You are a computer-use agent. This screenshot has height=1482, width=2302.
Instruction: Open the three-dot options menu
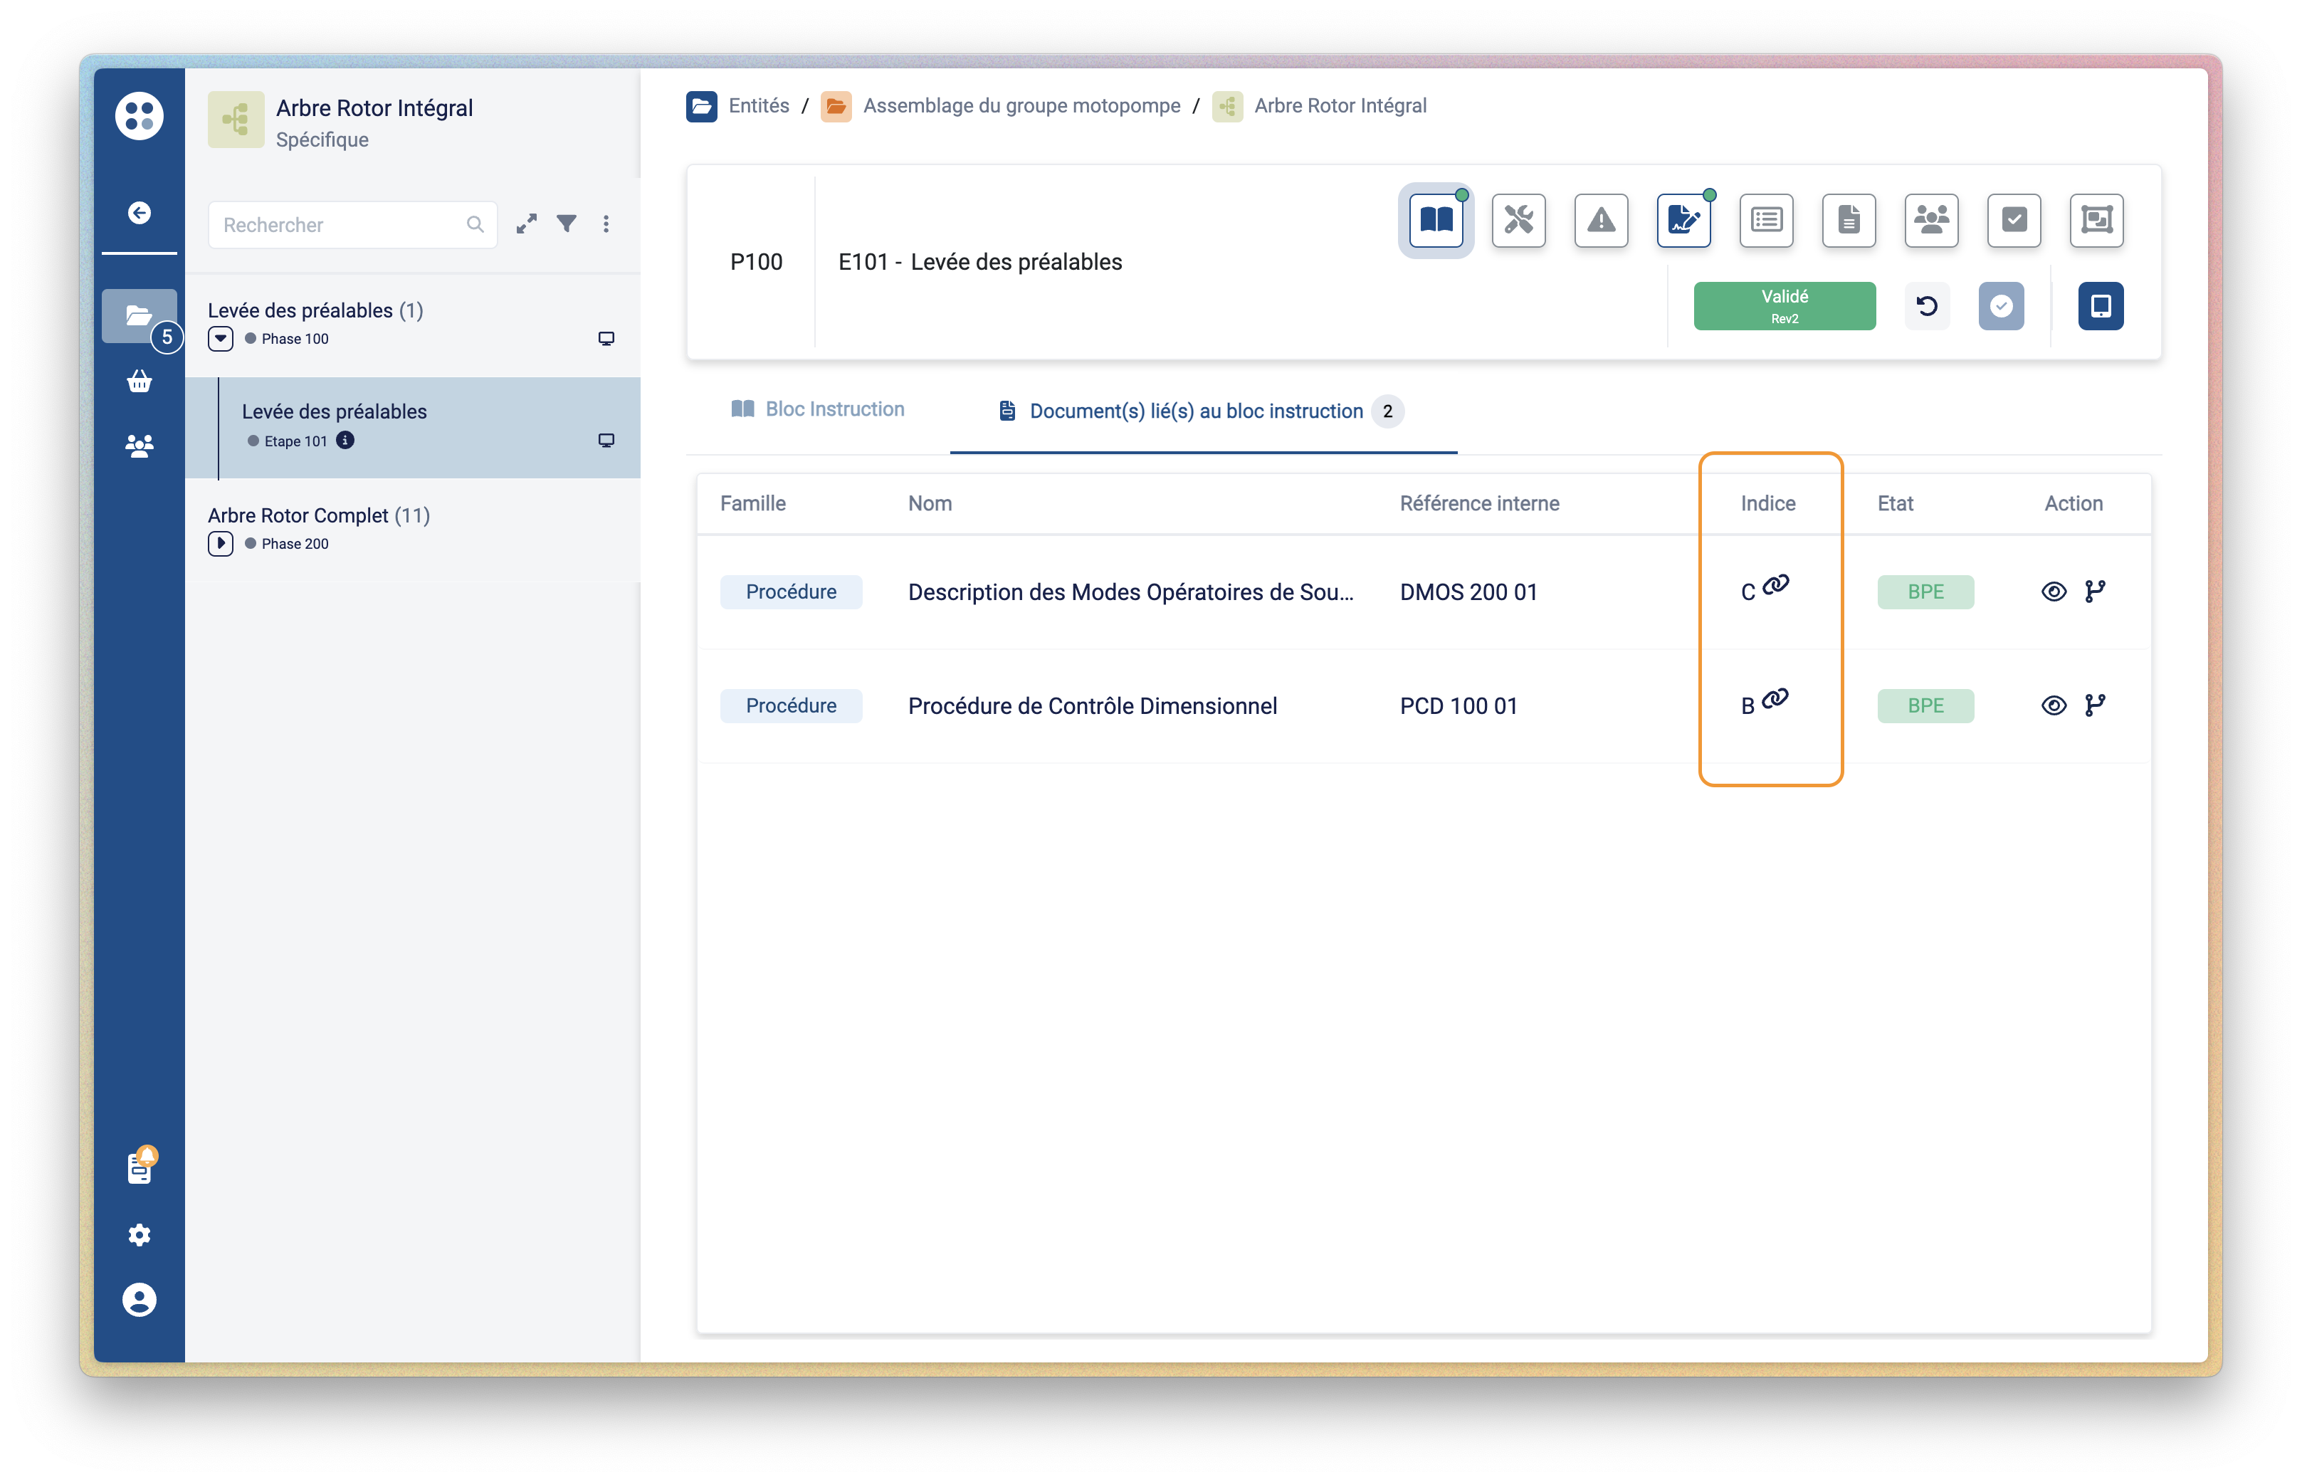(605, 224)
